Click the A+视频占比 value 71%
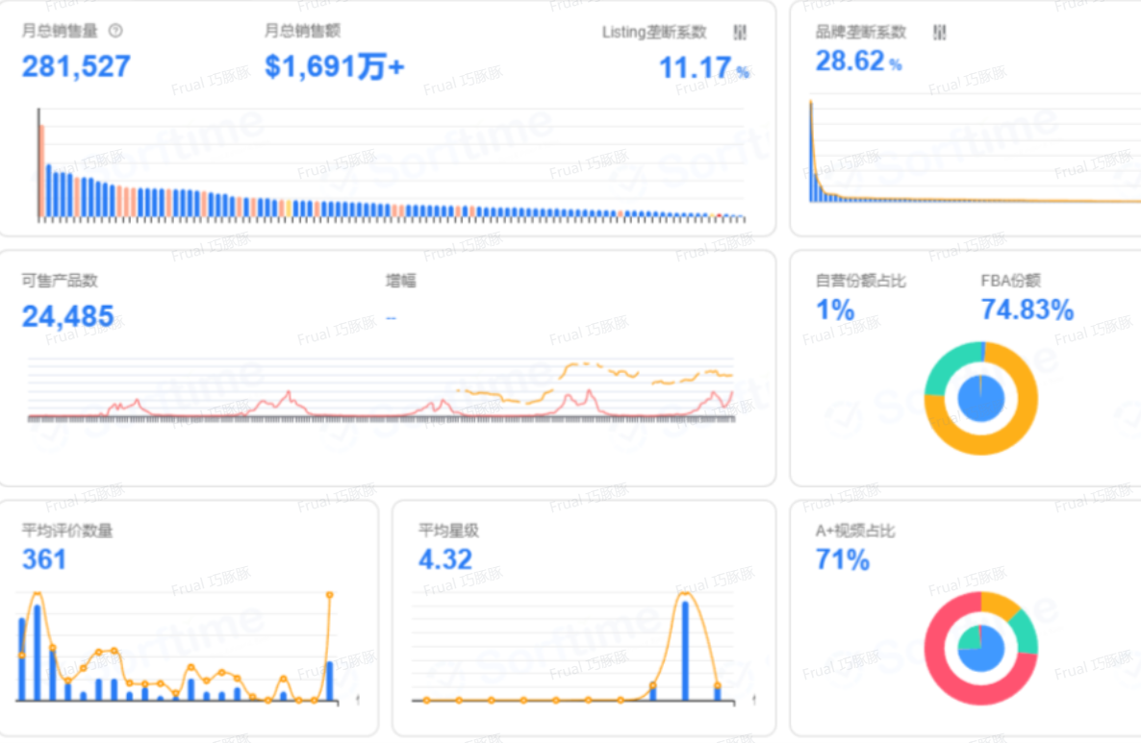Screen dimensions: 1141x743 click(x=842, y=559)
